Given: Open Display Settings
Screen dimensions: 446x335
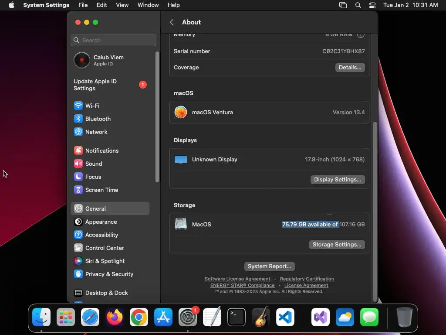Looking at the screenshot, I should pyautogui.click(x=338, y=179).
